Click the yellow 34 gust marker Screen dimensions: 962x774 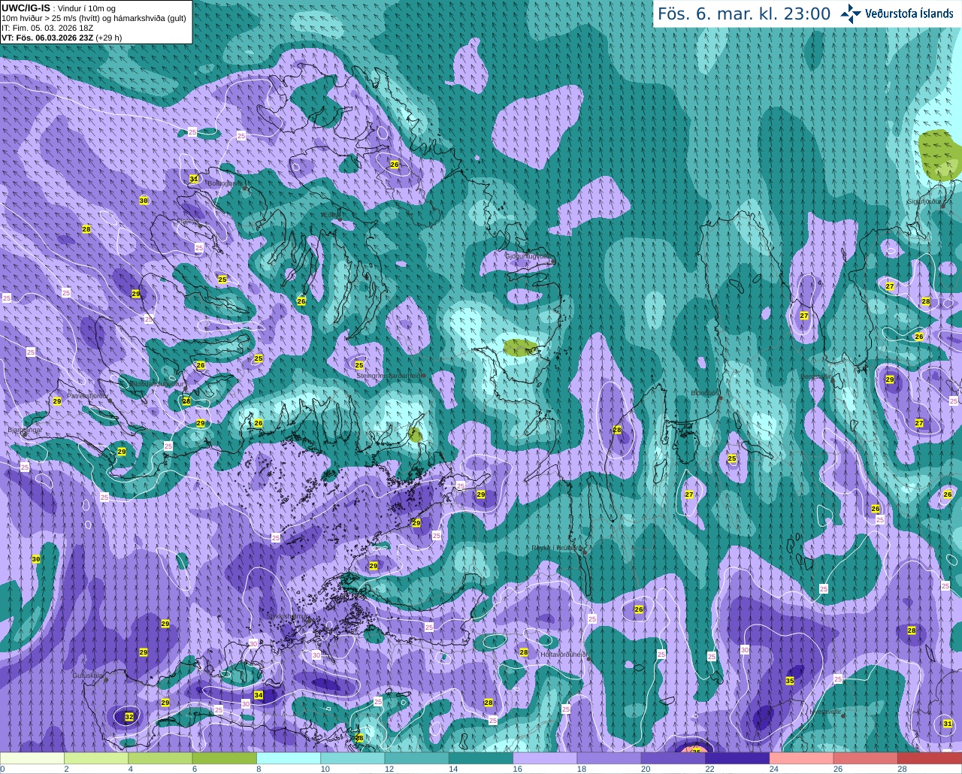[259, 695]
